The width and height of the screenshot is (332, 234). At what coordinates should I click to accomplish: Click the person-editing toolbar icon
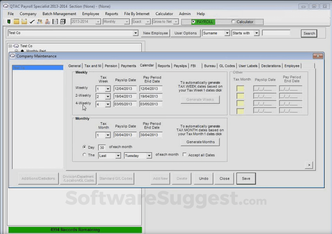click(47, 22)
